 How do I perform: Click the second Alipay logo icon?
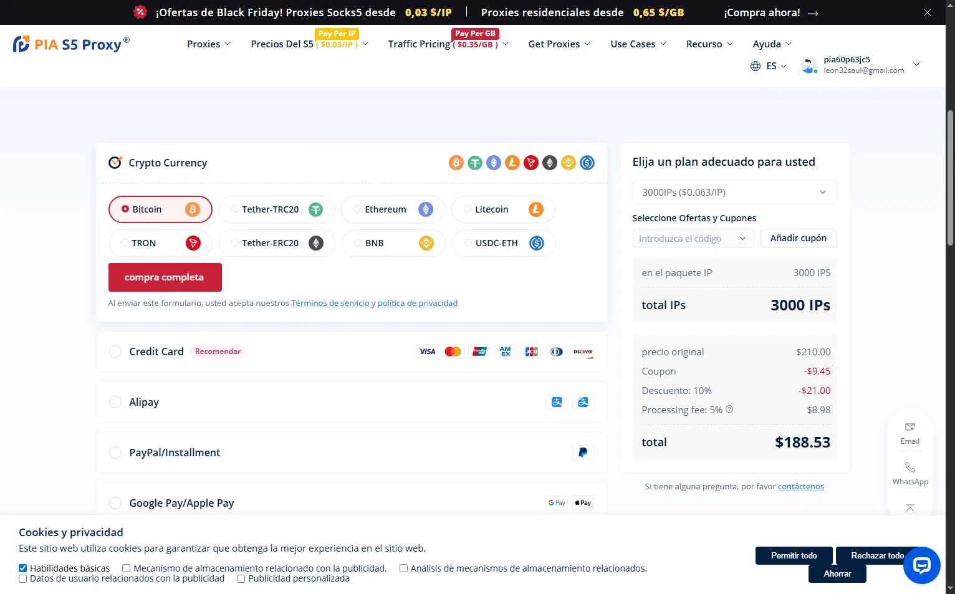(583, 402)
